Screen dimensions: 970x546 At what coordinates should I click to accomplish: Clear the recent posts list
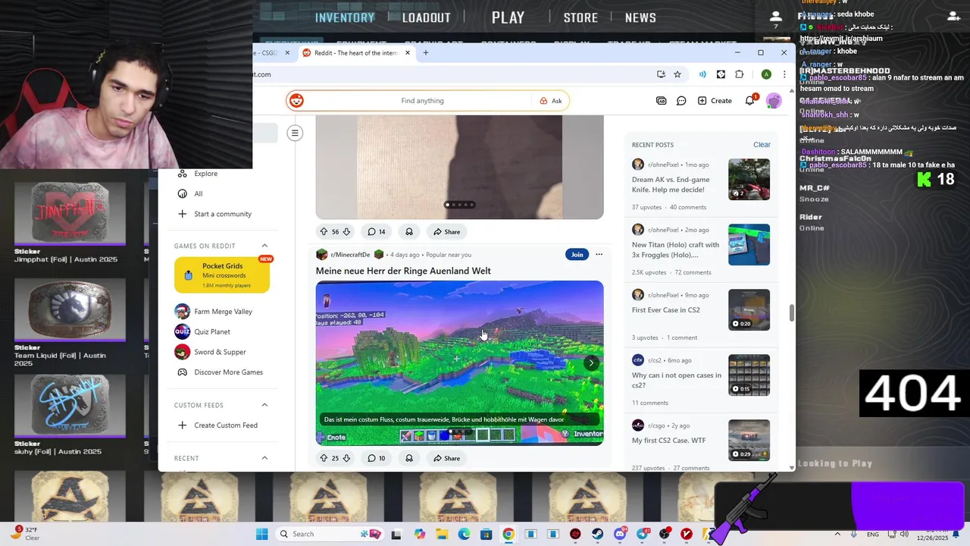[762, 145]
